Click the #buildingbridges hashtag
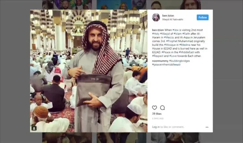This screenshot has height=143, width=243. (x=180, y=61)
